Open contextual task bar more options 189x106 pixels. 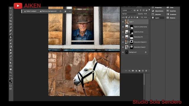click(70, 11)
